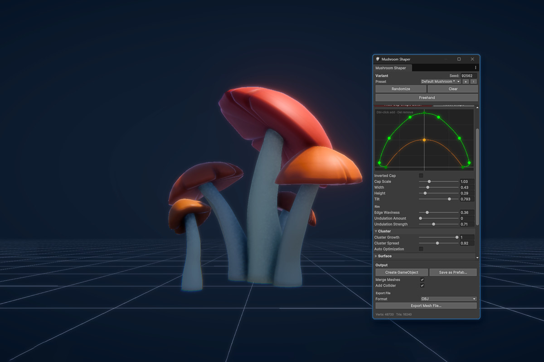This screenshot has height=362, width=544.
Task: Click the 'Rim' subsection label
Action: pyautogui.click(x=377, y=206)
